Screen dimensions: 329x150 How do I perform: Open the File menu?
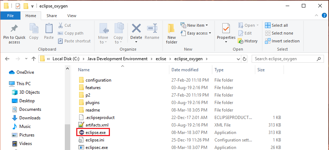[10, 16]
